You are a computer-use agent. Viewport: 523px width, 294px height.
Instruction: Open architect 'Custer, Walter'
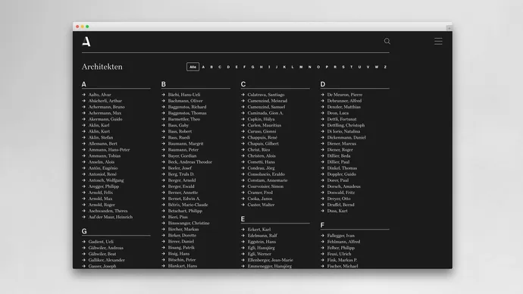pyautogui.click(x=261, y=205)
